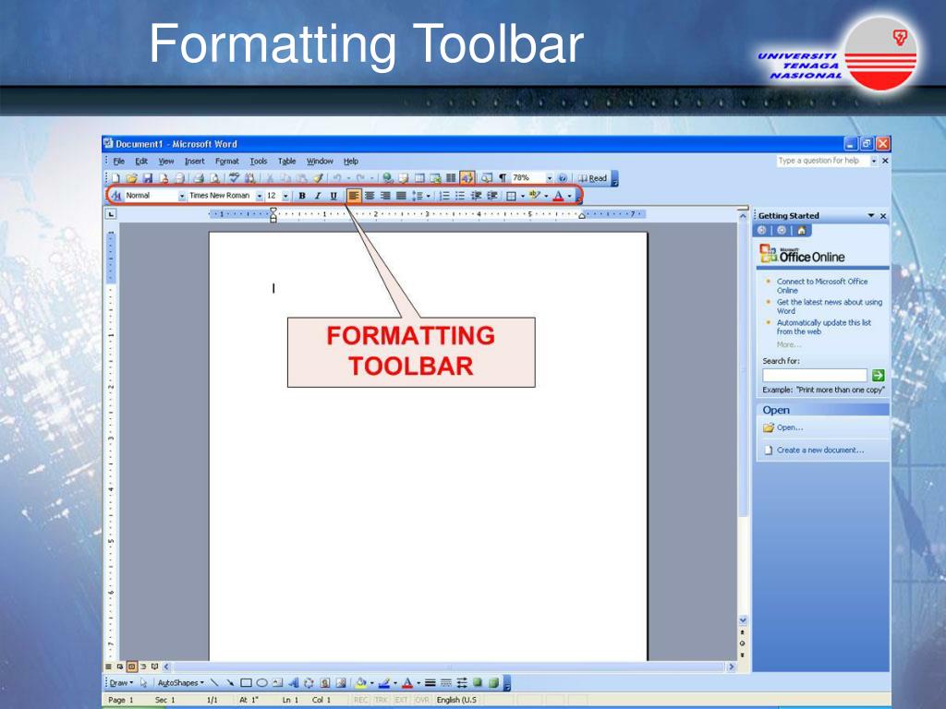
Task: Click the 3-D Style green cube icon
Action: coord(493,682)
